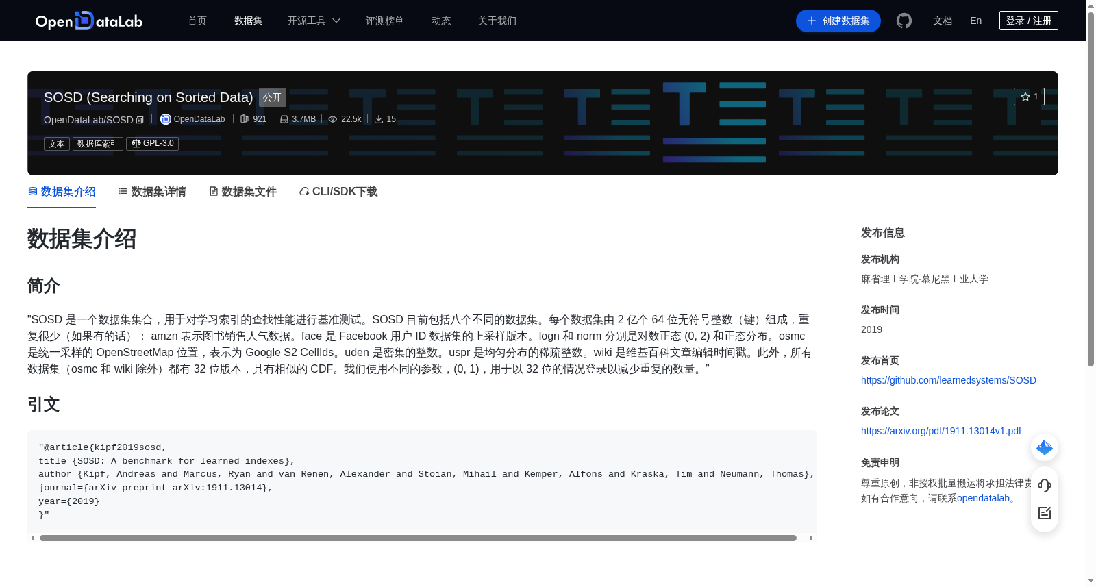The height and width of the screenshot is (587, 1096).
Task: Switch language to En
Action: (975, 21)
